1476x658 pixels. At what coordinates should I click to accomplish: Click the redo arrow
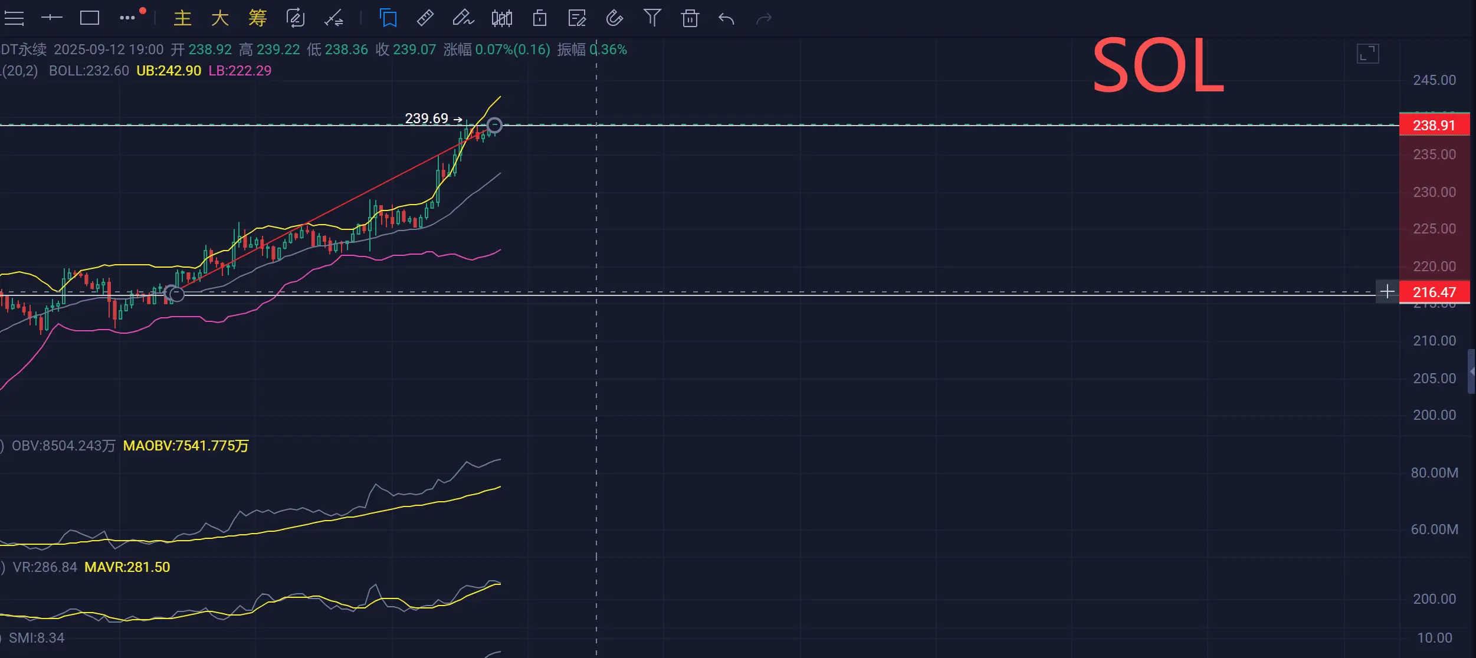coord(764,19)
